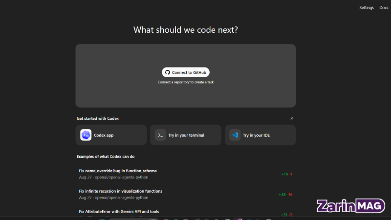Image resolution: width=391 pixels, height=220 pixels.
Task: Select the terminal prompt icon
Action: [160, 135]
